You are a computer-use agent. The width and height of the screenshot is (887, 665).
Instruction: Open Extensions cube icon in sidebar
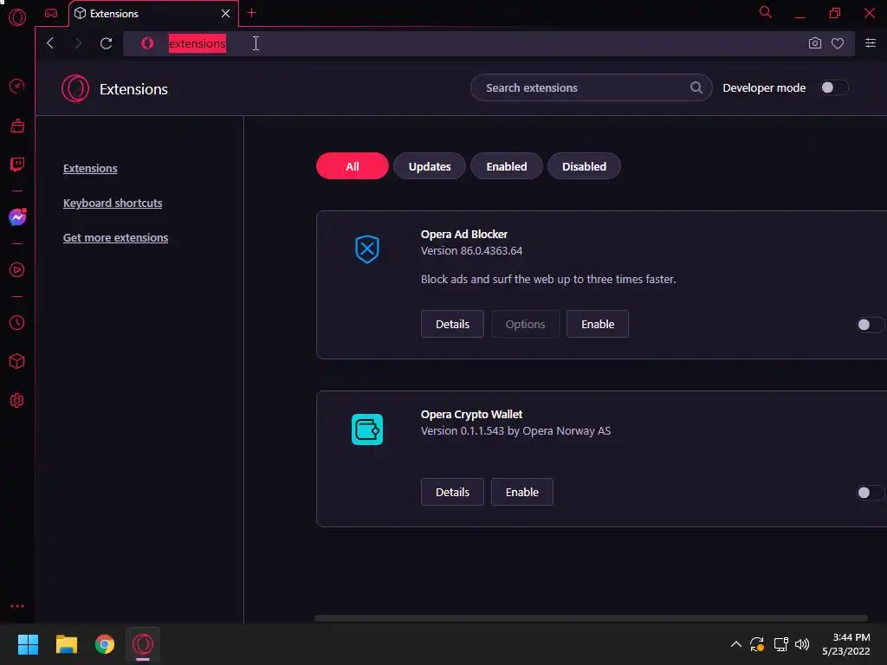click(x=17, y=361)
